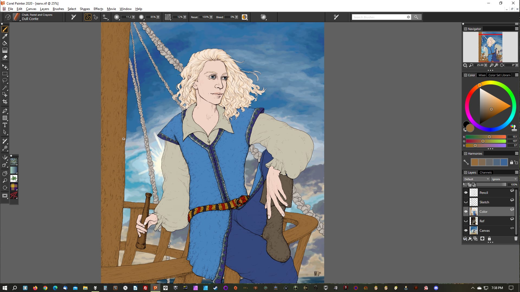
Task: Select the Paint Bucket tool
Action: (5, 43)
